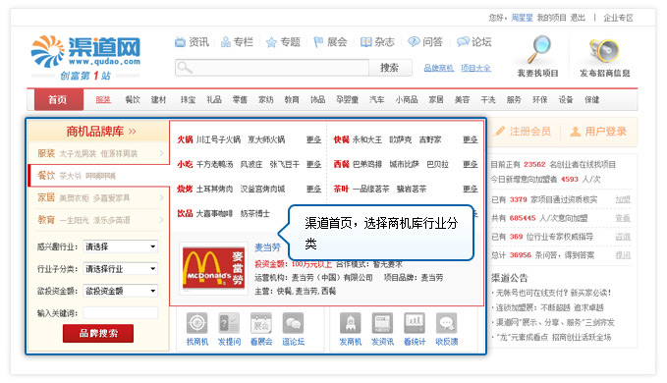The height and width of the screenshot is (383, 667).
Task: Open the 麦当劳 brand link
Action: click(x=267, y=246)
